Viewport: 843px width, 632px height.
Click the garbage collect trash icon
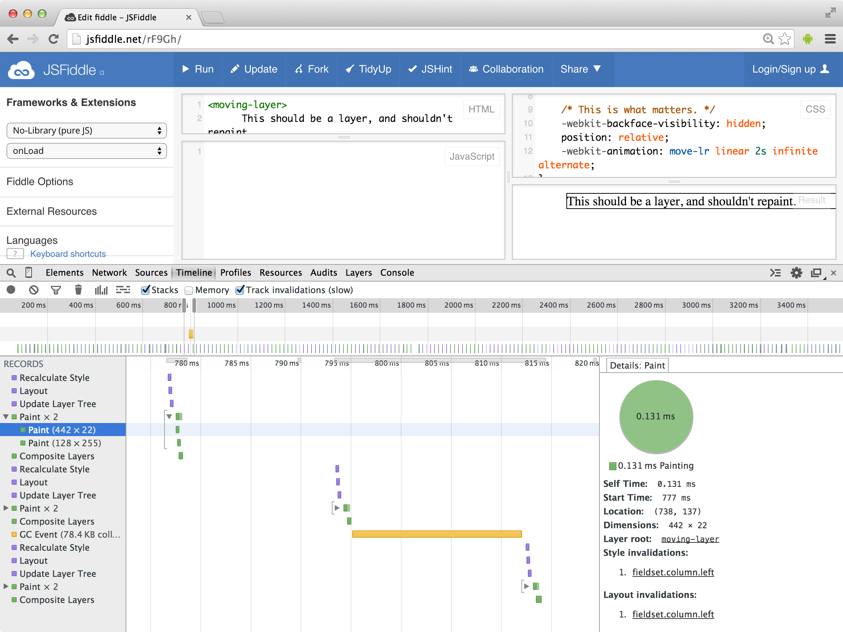click(78, 290)
